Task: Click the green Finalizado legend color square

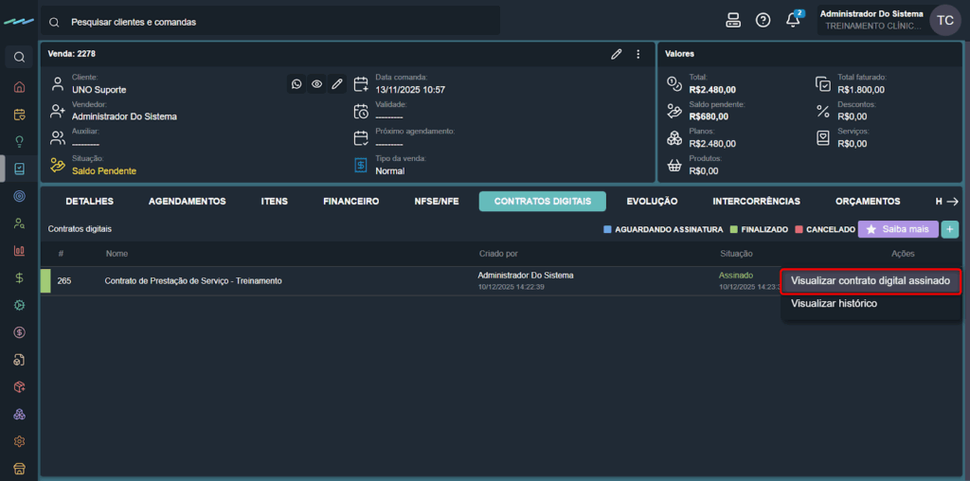Action: pos(734,229)
